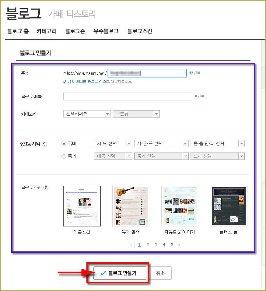Click the help icon next to 블로그 스킨
Screen dimensions: 266x291
click(x=45, y=187)
